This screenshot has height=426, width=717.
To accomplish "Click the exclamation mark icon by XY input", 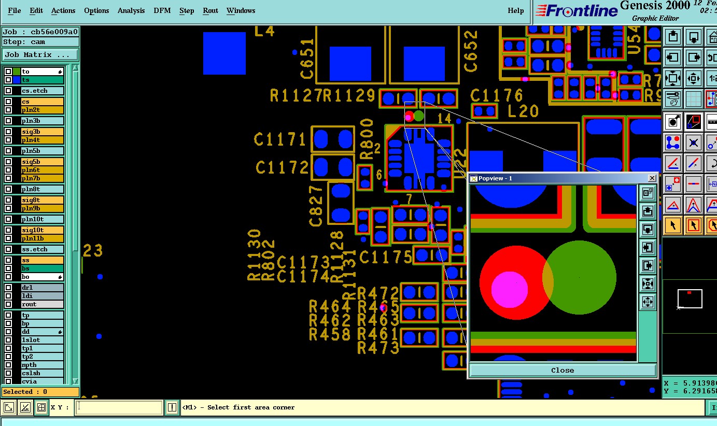I will (172, 408).
